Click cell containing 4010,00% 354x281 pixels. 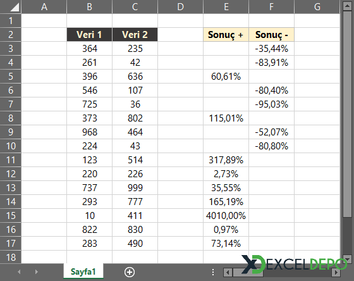coord(226,216)
